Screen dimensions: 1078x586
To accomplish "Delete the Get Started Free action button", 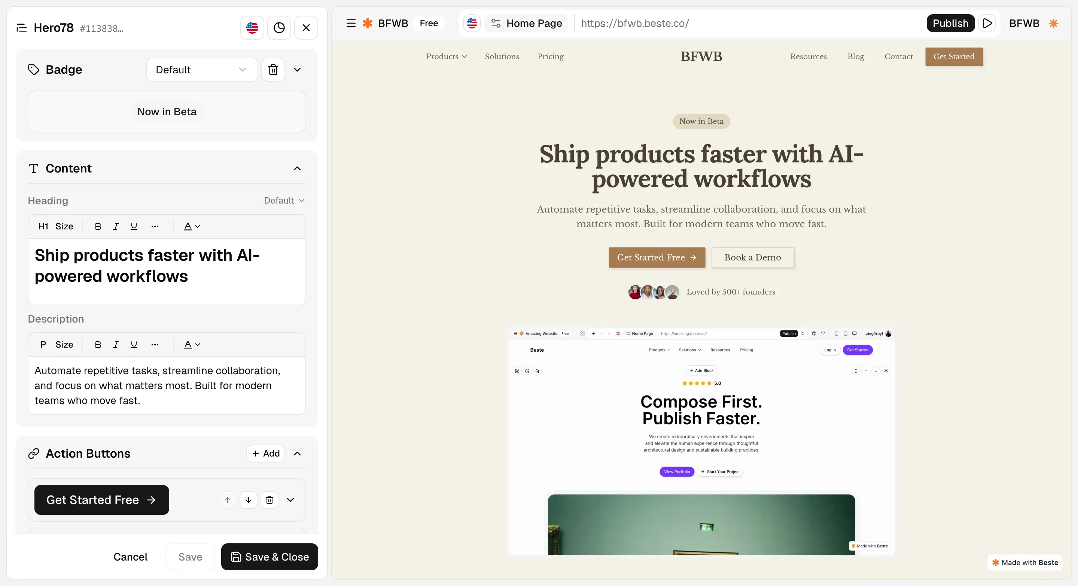I will pyautogui.click(x=269, y=500).
